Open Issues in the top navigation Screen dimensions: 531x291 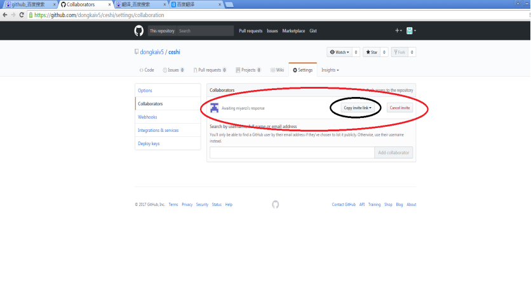(x=272, y=31)
